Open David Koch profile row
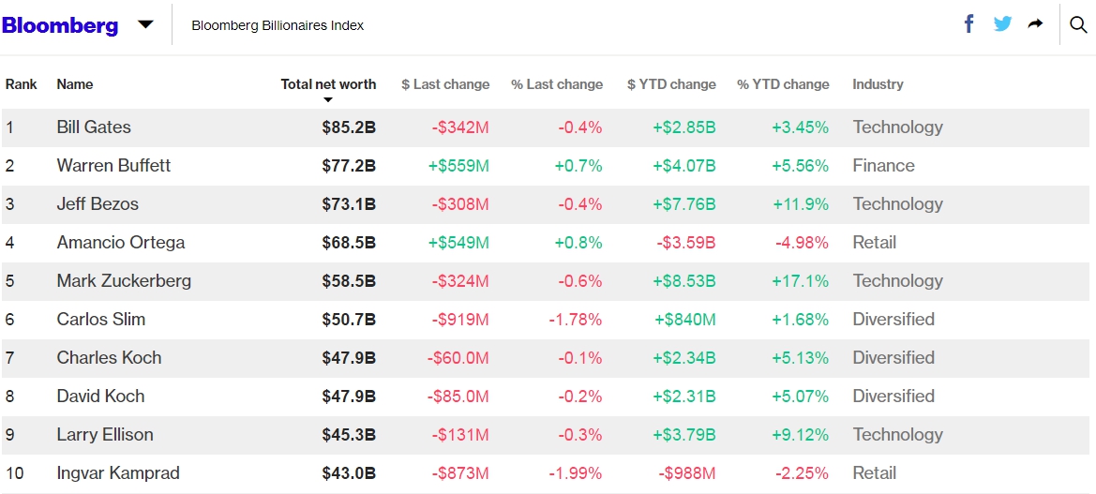Image resolution: width=1096 pixels, height=494 pixels. click(x=546, y=397)
